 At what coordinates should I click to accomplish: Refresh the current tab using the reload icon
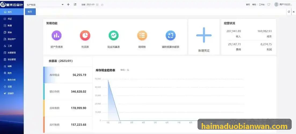click(289, 12)
